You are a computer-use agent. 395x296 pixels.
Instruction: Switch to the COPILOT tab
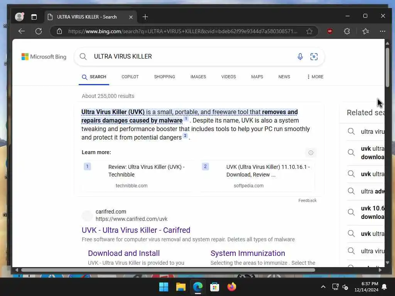tap(130, 77)
